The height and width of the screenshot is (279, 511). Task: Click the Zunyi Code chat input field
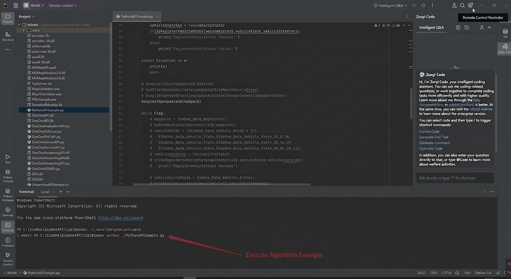point(455,178)
